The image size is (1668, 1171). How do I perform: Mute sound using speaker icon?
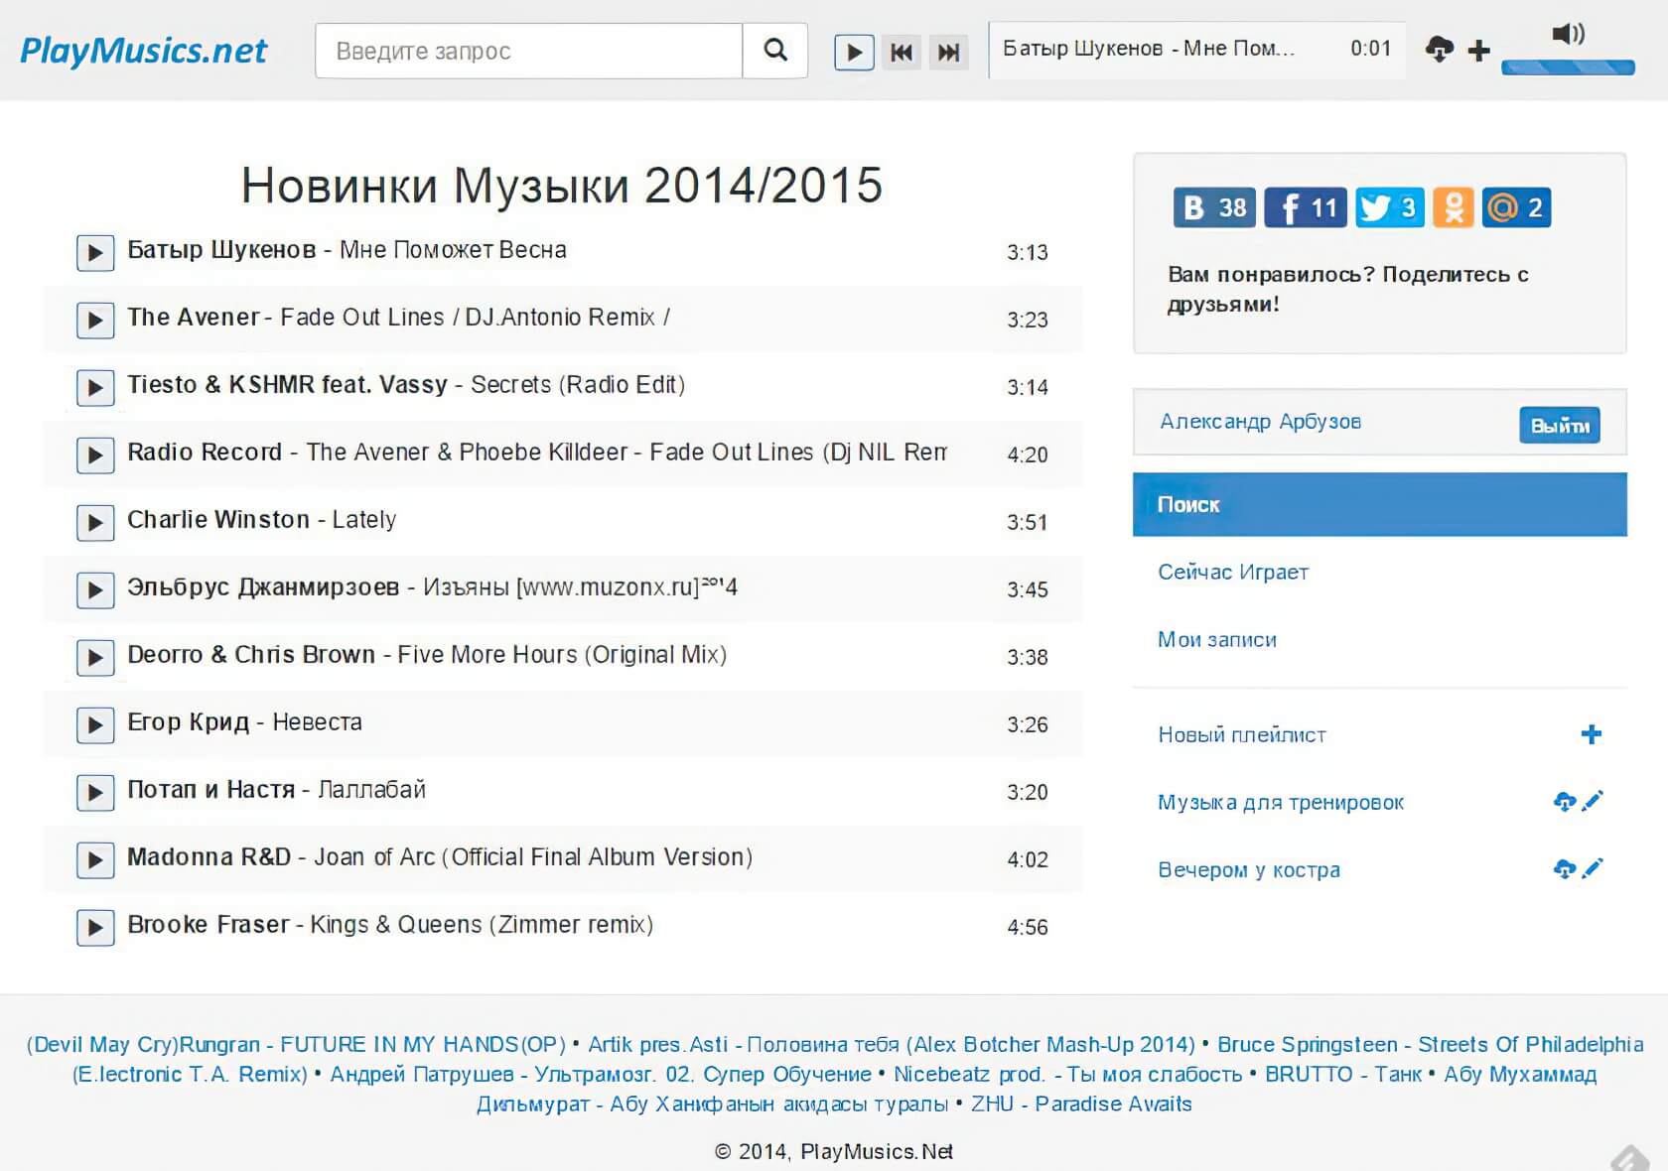point(1568,34)
